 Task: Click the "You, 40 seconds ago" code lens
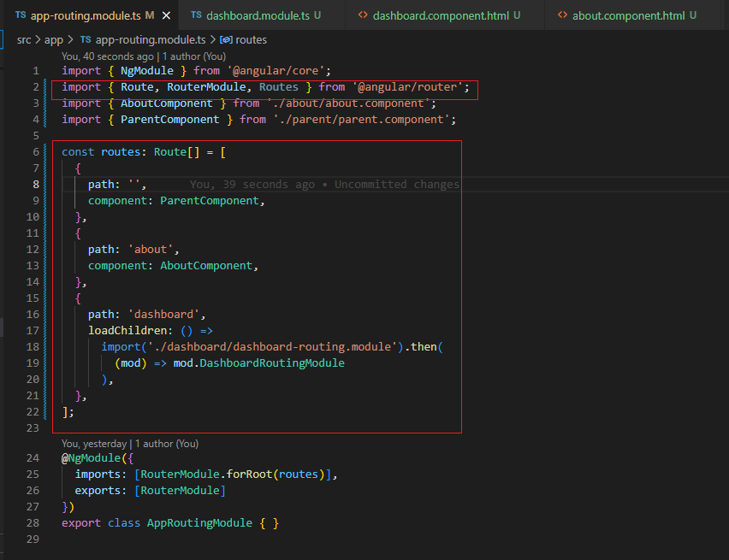[x=108, y=56]
